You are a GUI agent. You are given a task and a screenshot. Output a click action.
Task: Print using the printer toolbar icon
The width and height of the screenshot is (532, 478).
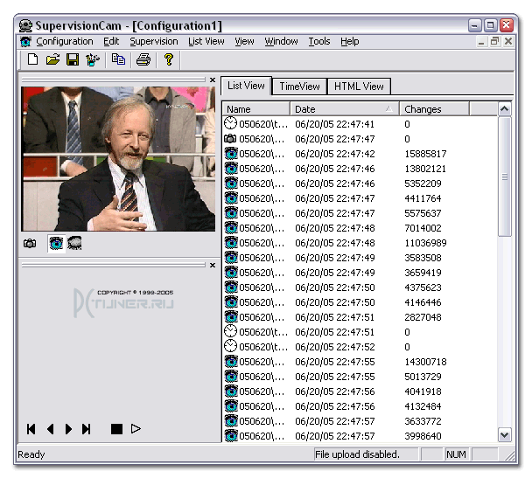point(143,59)
